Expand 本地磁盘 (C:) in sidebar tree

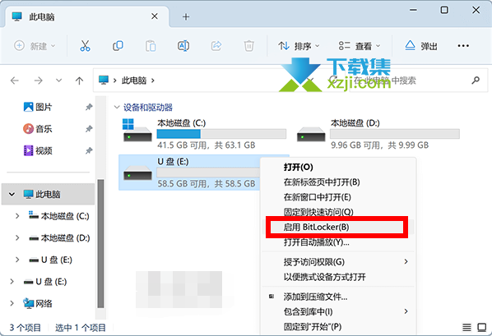(17, 216)
